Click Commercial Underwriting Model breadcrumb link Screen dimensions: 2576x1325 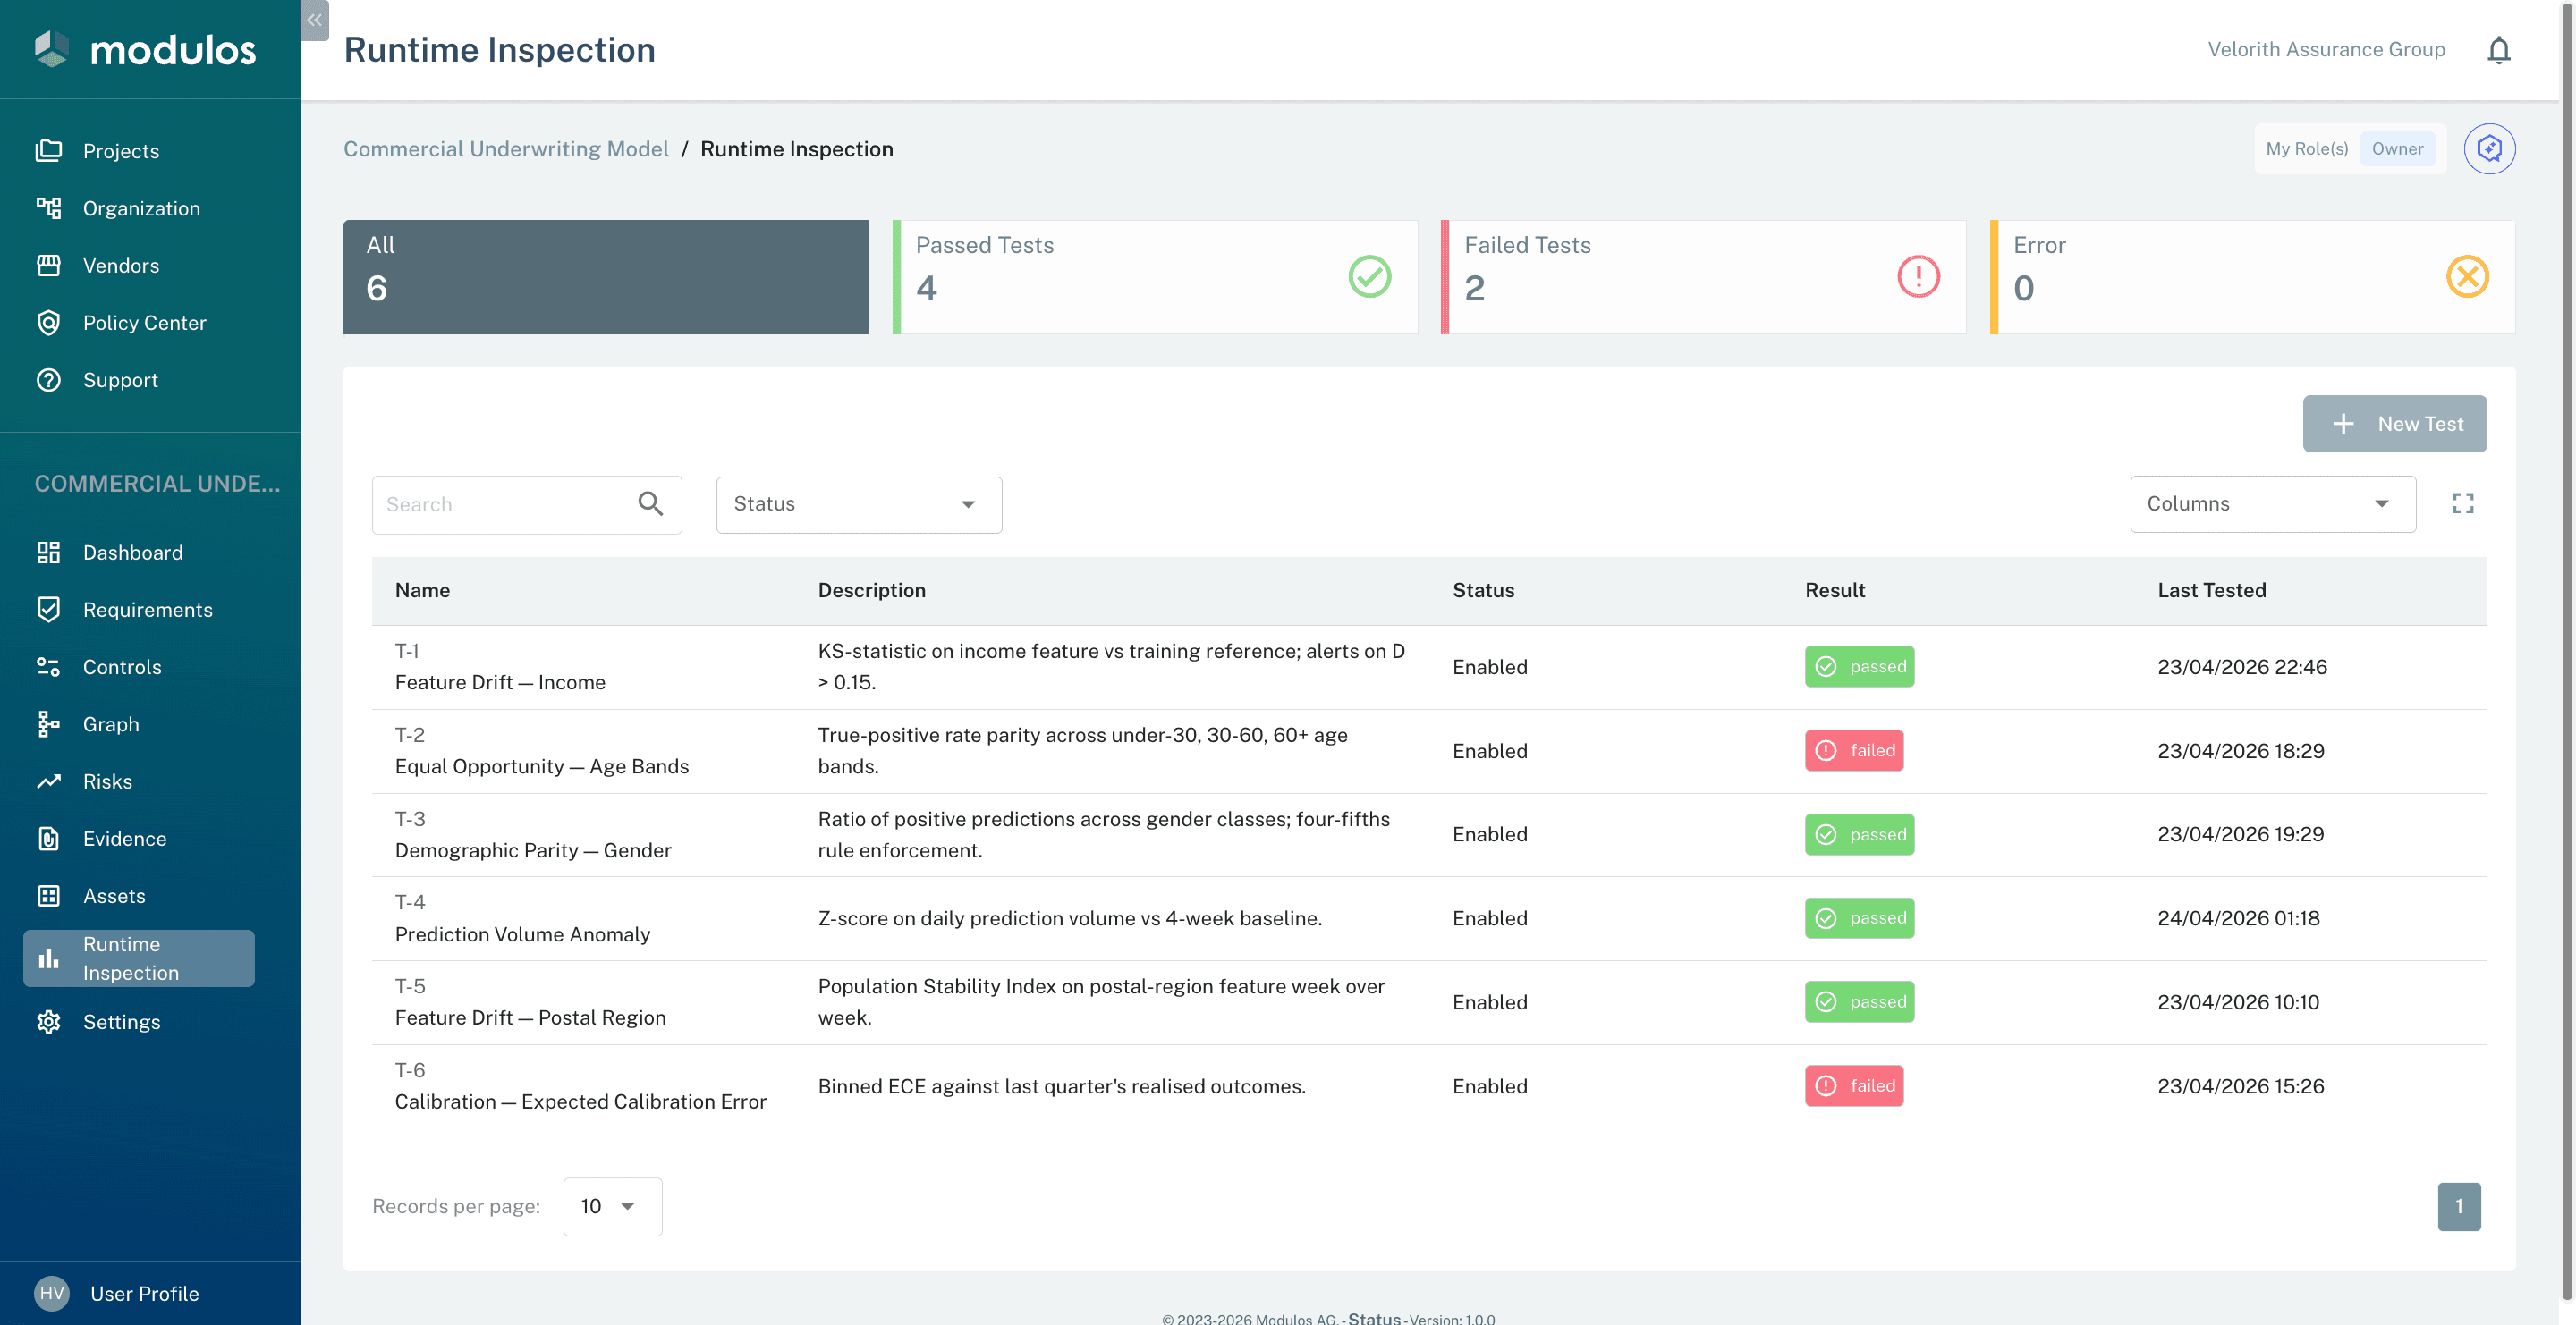click(506, 149)
